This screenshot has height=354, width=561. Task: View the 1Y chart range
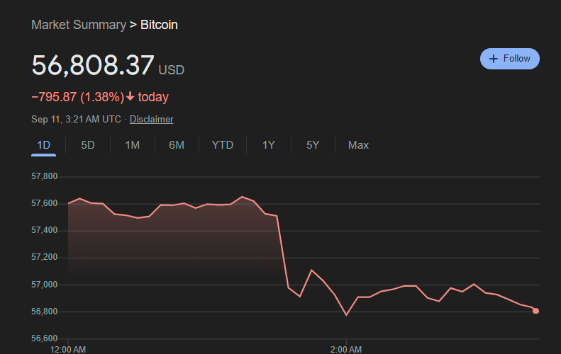pos(269,145)
